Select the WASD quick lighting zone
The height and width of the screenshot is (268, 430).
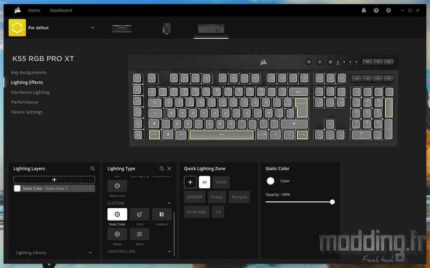(x=221, y=182)
